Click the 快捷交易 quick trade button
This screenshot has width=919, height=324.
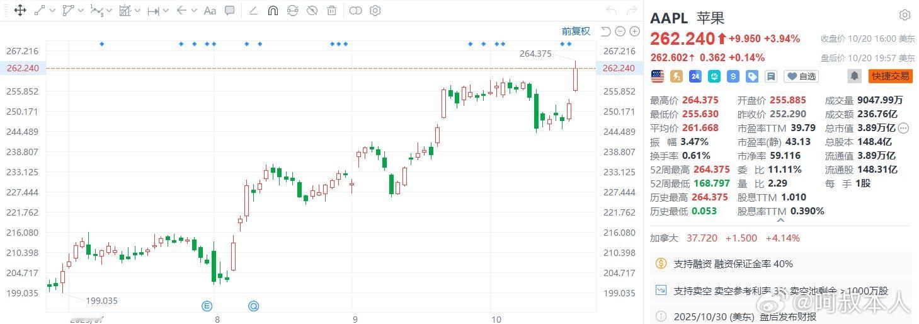pos(891,76)
